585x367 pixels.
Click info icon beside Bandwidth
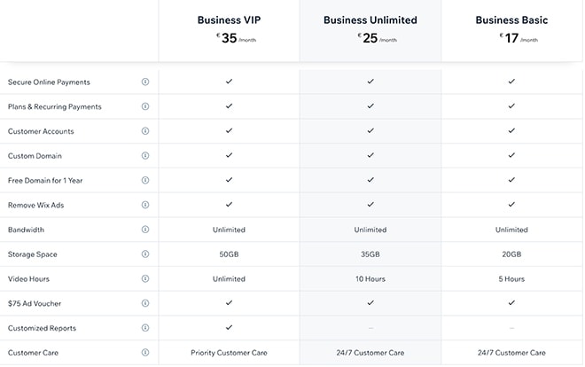[145, 230]
